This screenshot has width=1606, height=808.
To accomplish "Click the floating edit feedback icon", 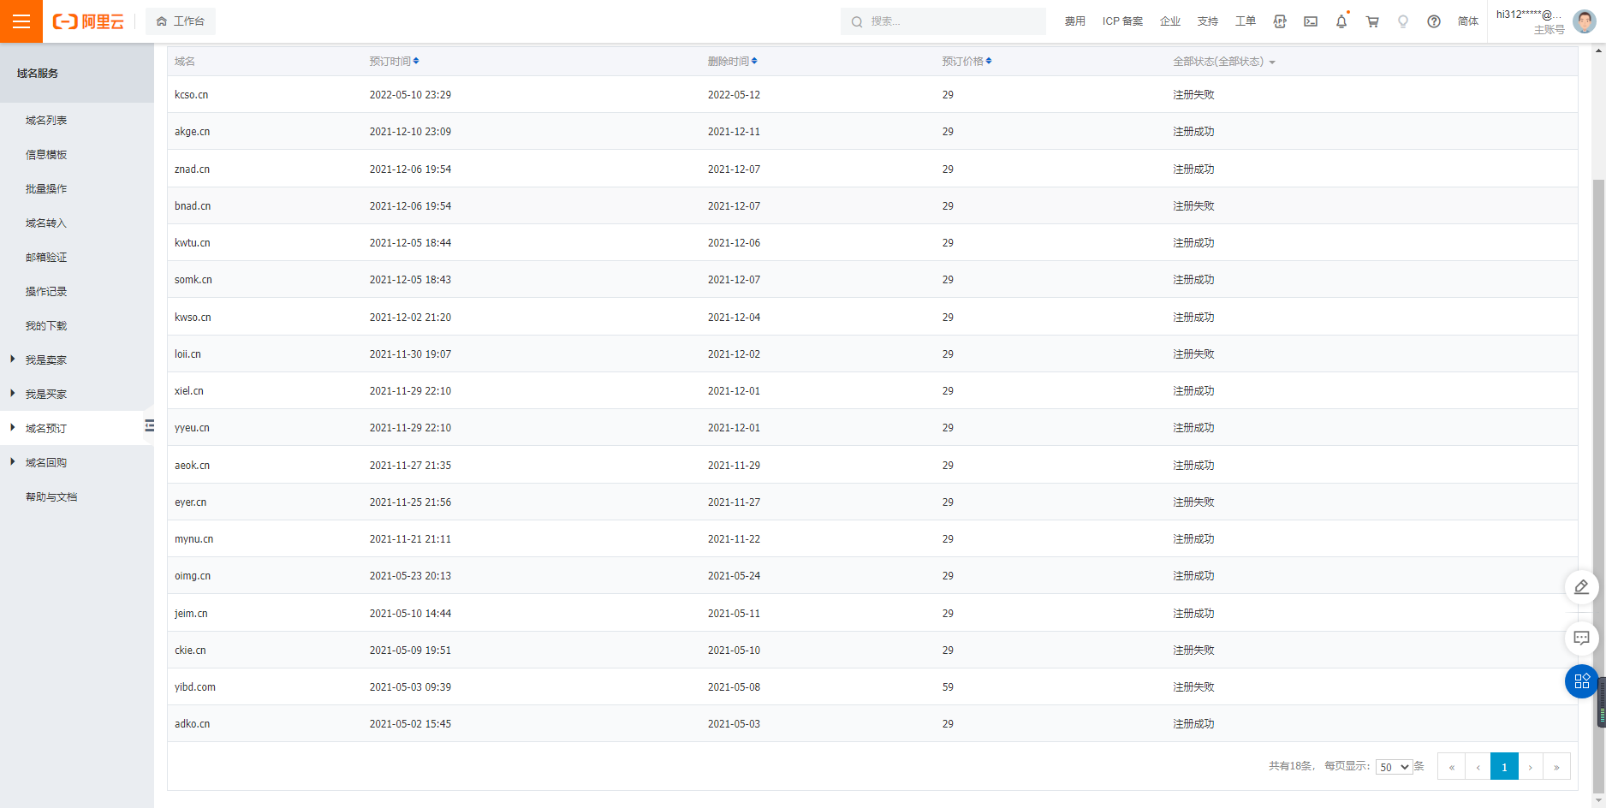I will [1581, 587].
